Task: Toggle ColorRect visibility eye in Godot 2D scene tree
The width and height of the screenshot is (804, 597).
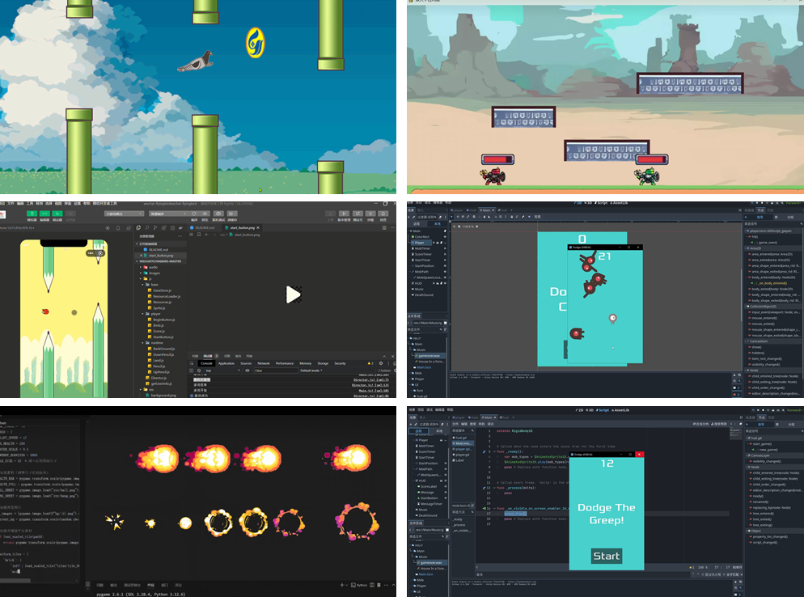Action: 445,237
